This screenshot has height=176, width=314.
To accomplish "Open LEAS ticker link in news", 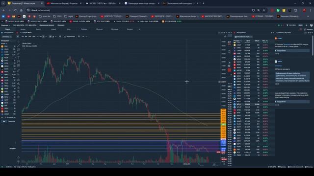I will click(279, 38).
